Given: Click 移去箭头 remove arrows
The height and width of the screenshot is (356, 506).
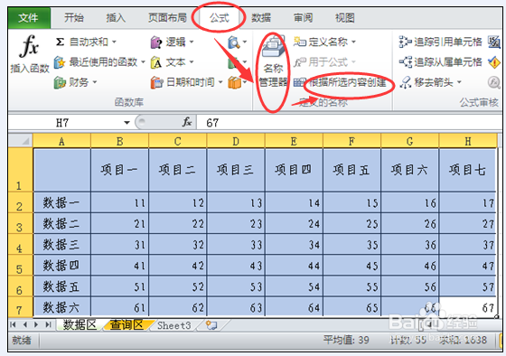Looking at the screenshot, I should [430, 82].
